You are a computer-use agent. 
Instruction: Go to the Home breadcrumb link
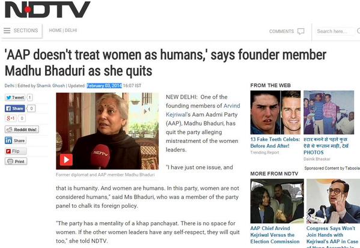click(55, 30)
